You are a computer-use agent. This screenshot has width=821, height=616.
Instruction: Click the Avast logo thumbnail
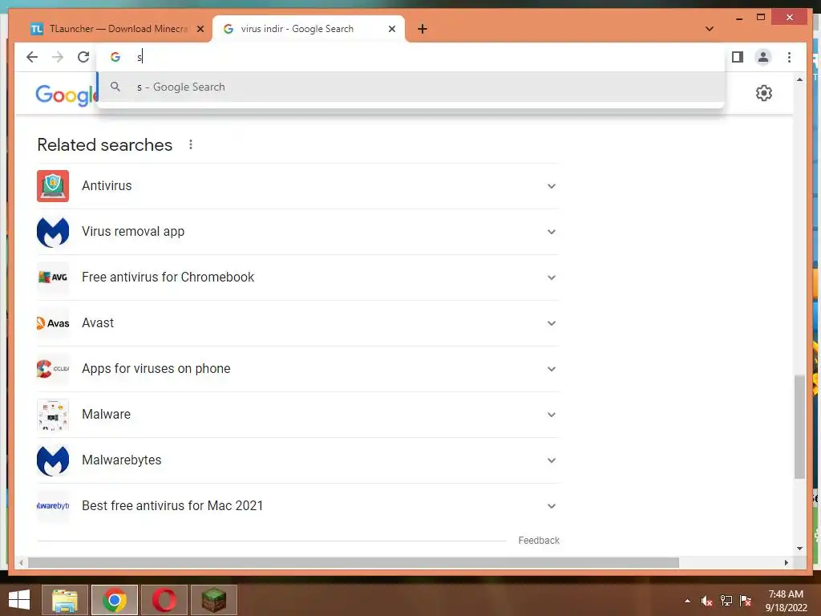[53, 323]
